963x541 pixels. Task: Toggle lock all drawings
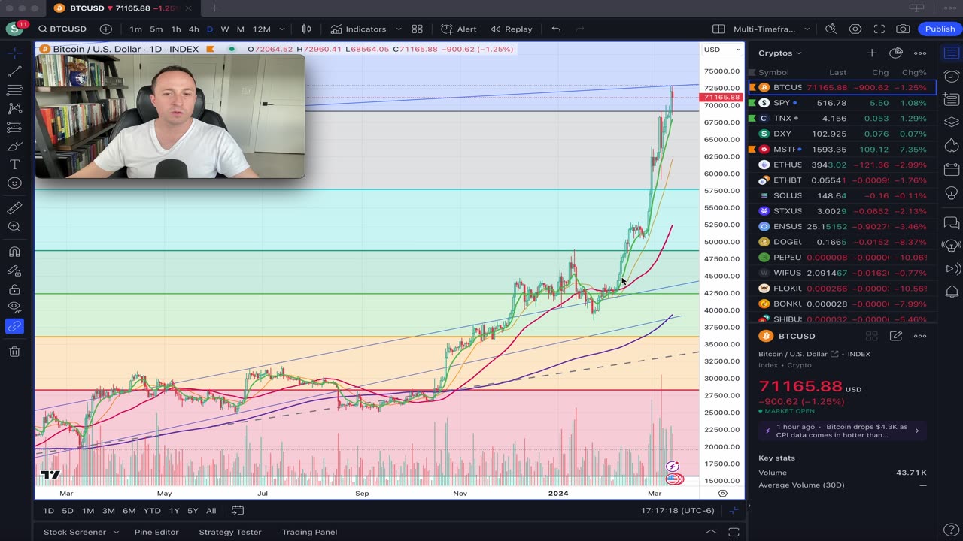point(14,289)
